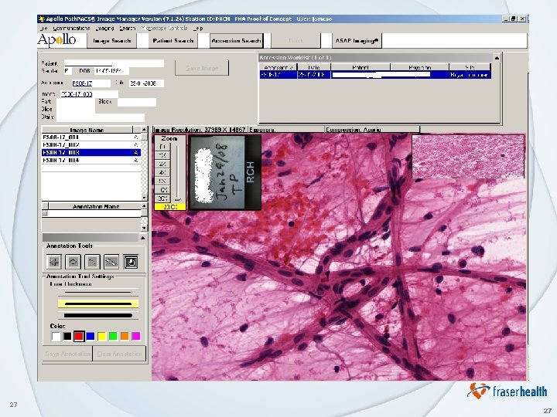Select the ellipse annotation tool
The image size is (557, 417).
pos(73,262)
